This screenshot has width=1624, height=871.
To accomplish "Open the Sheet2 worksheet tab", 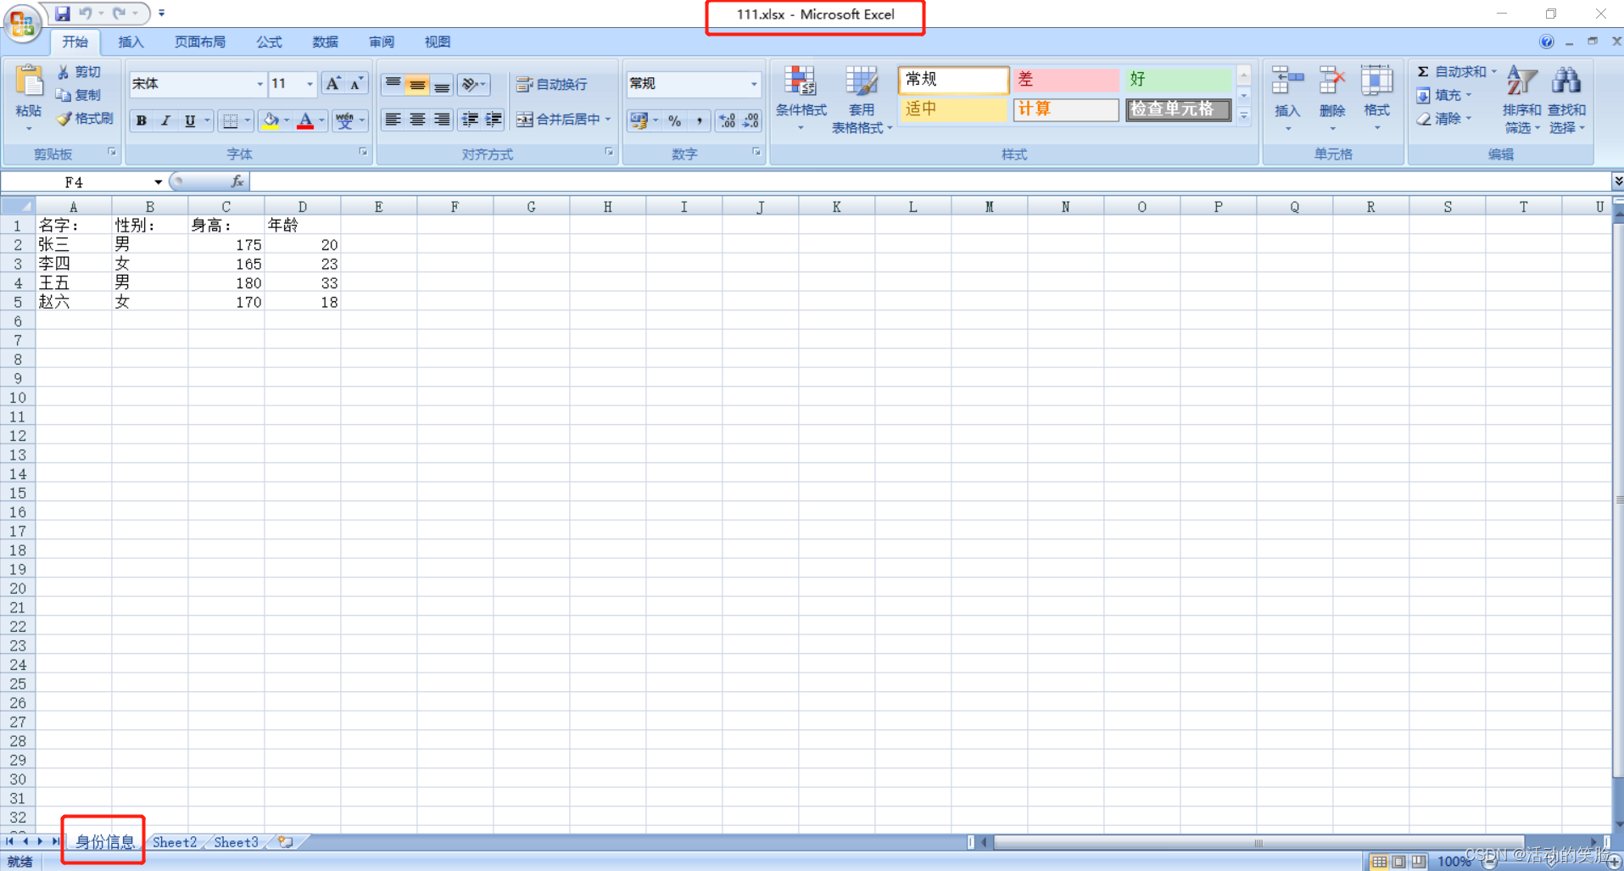I will click(x=175, y=842).
